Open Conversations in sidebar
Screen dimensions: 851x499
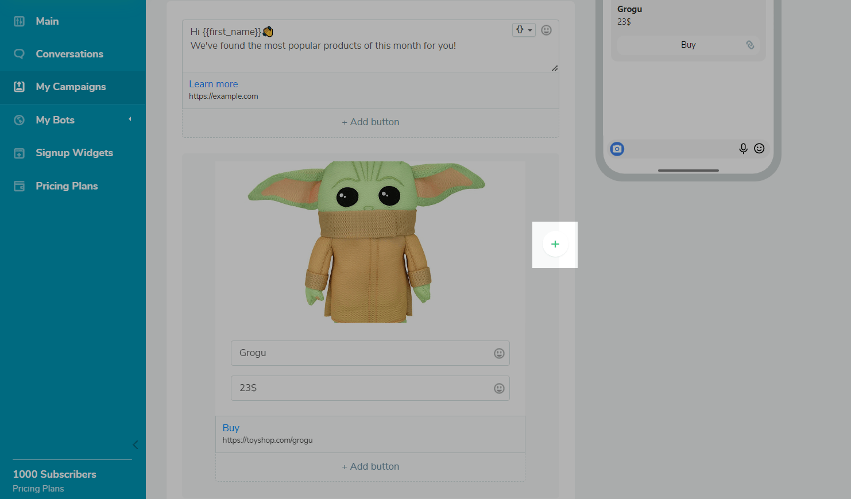pyautogui.click(x=69, y=54)
